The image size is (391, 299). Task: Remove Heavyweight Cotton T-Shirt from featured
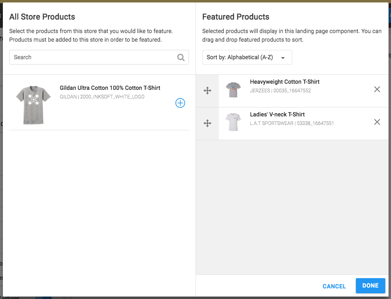coord(377,89)
